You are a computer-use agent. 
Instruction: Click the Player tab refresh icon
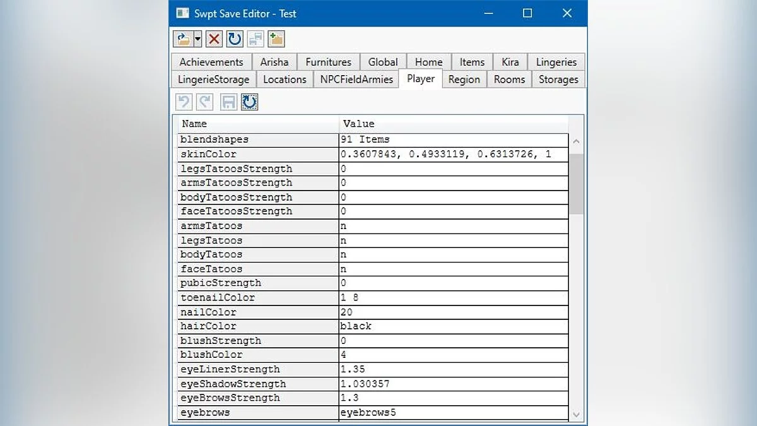click(x=249, y=102)
